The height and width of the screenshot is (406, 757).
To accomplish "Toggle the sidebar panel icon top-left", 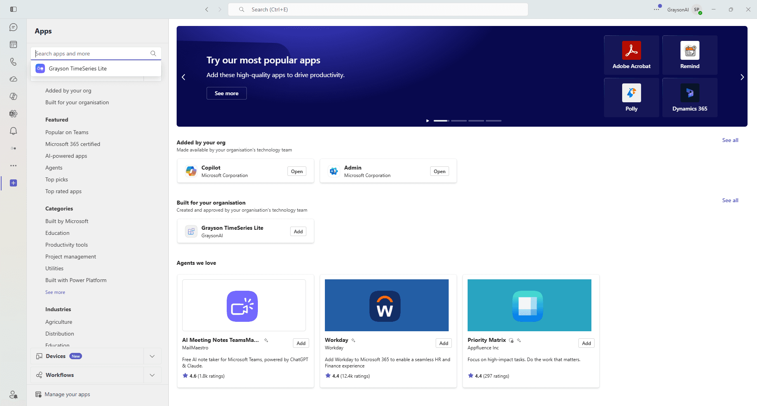I will point(13,9).
